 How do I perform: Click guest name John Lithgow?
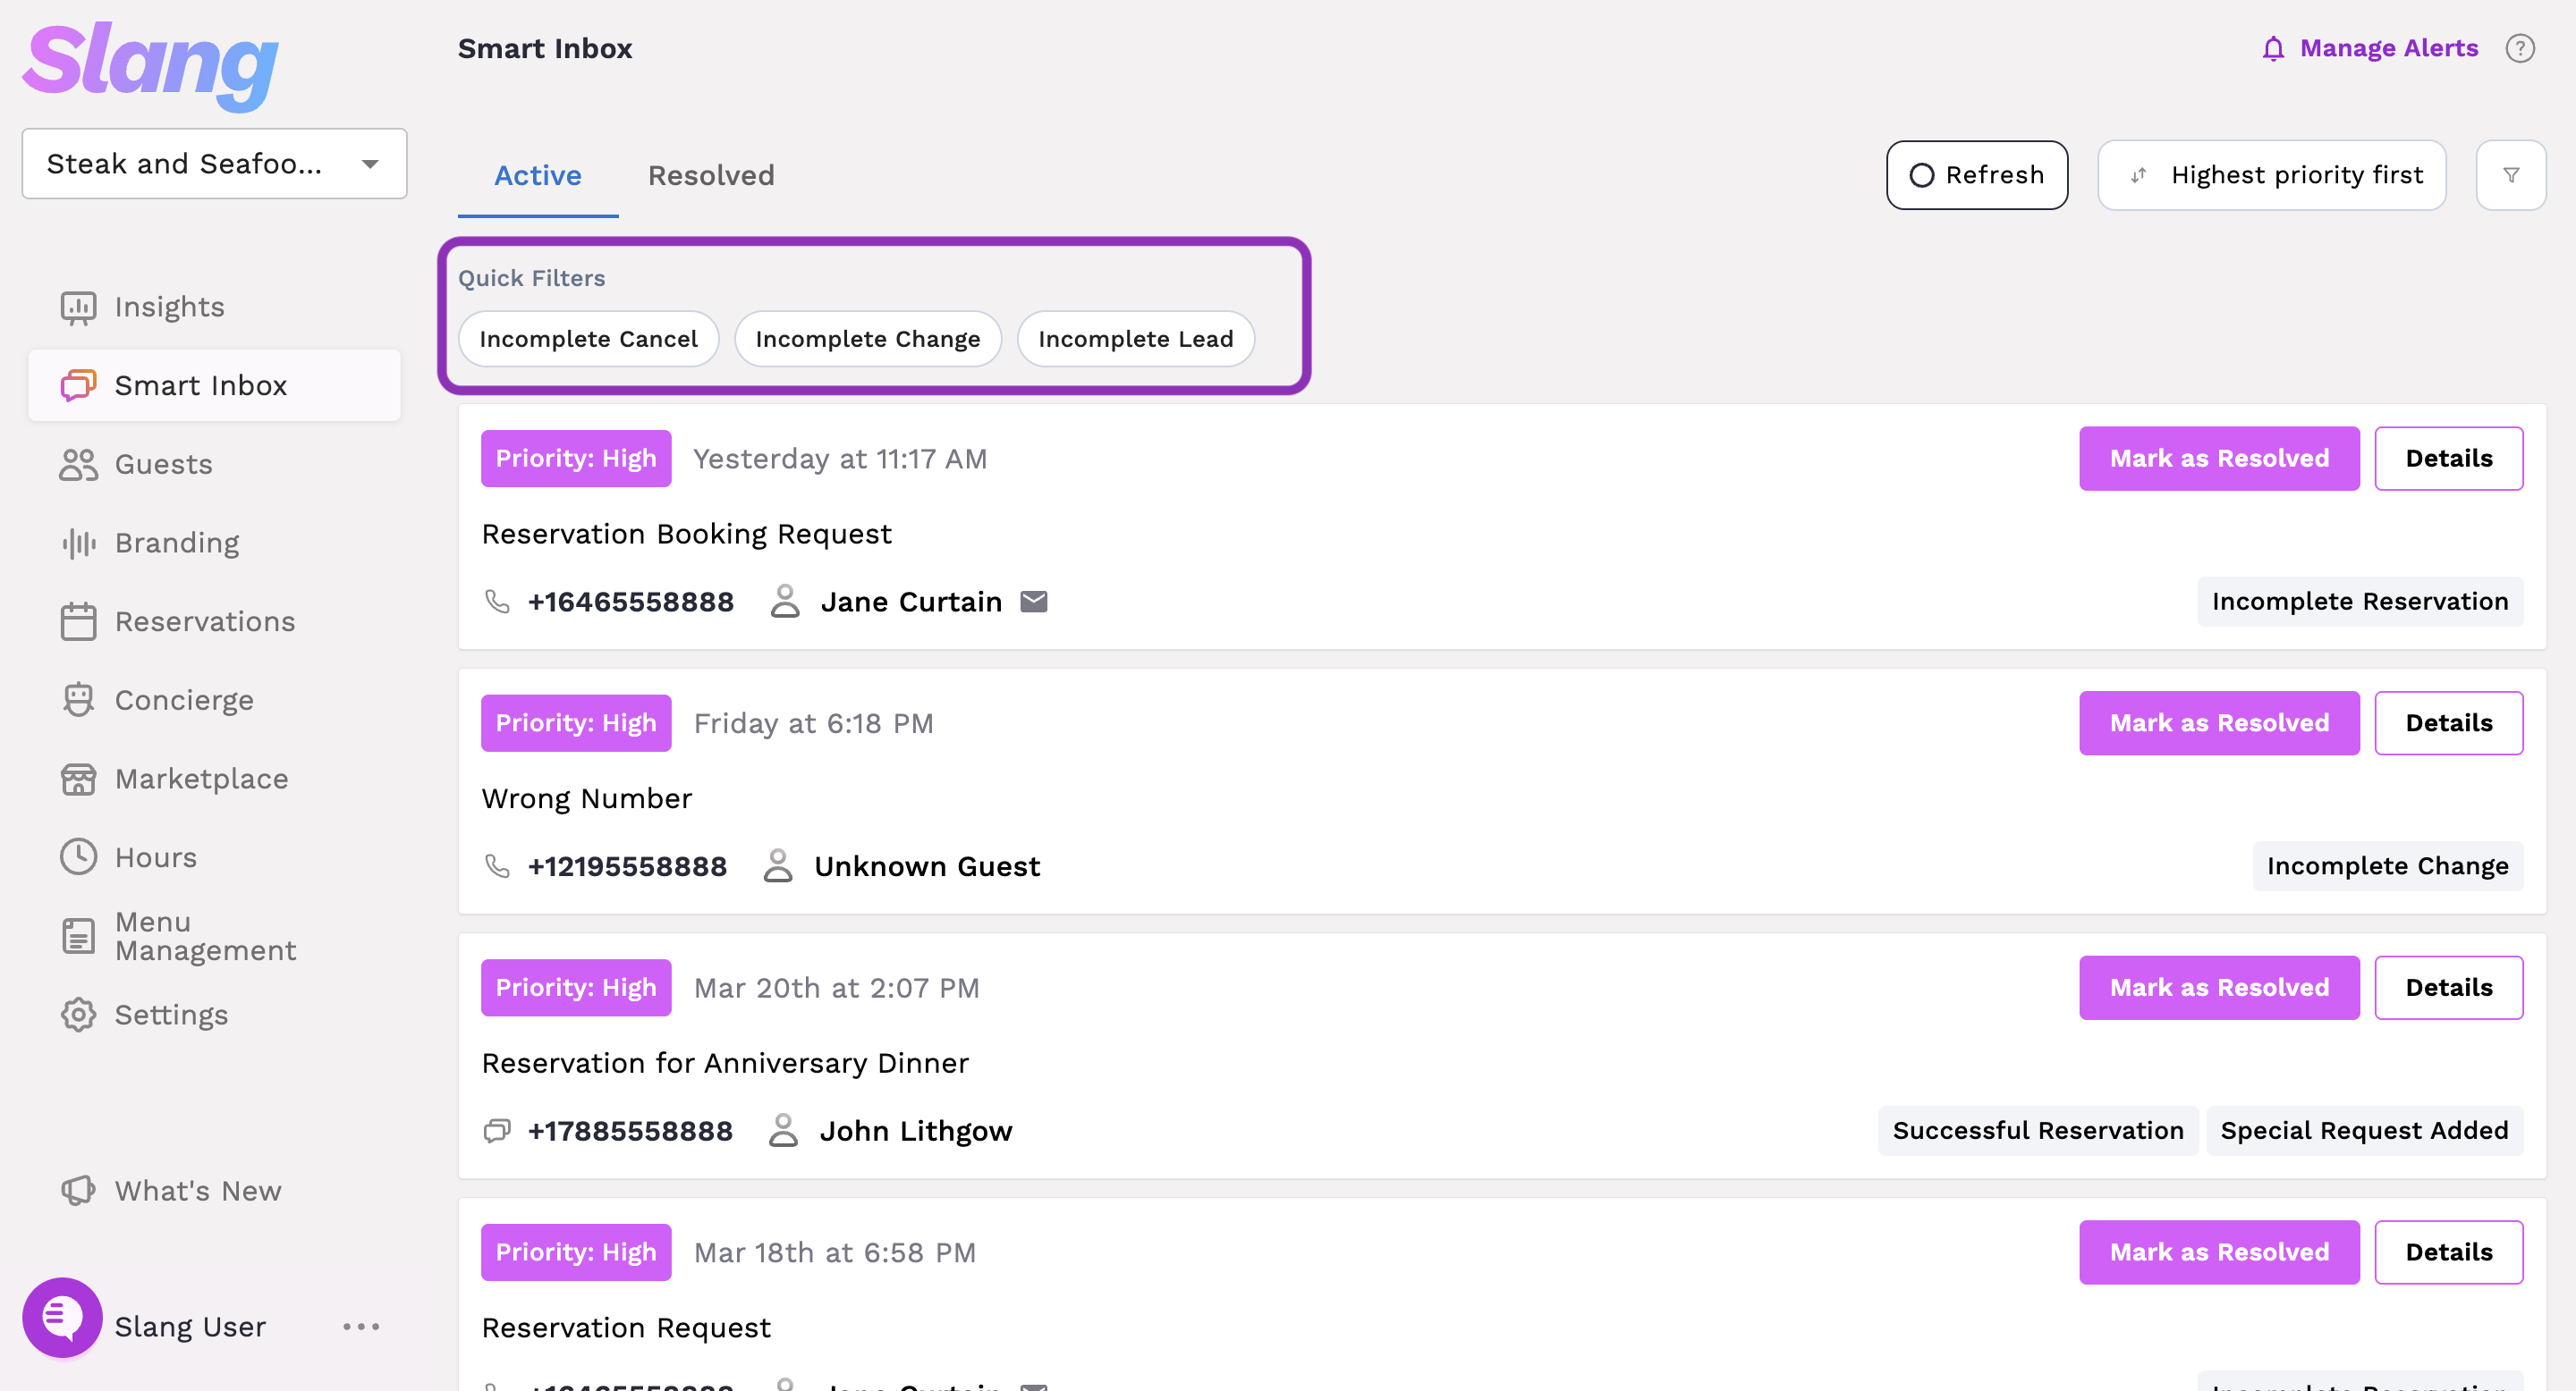pos(916,1131)
